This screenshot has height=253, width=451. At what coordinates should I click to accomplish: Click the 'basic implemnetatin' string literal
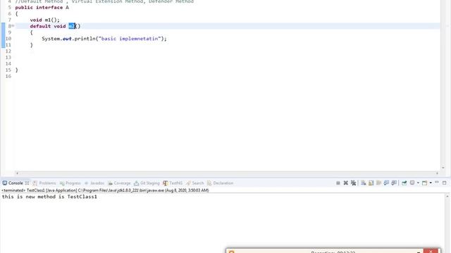pyautogui.click(x=130, y=39)
